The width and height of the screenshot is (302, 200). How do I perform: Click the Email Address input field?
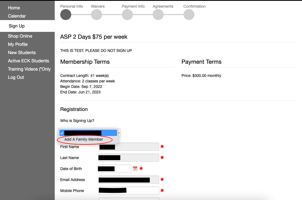point(129,180)
